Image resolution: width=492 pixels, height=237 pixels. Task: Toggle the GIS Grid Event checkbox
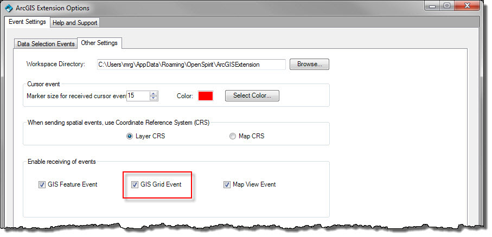(x=135, y=184)
